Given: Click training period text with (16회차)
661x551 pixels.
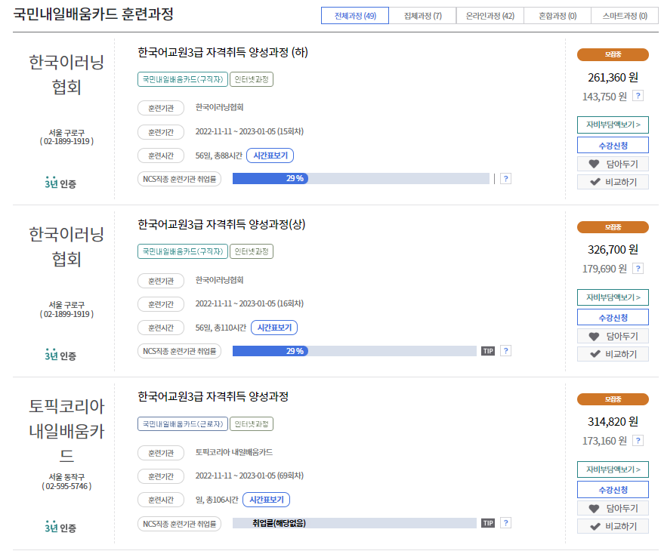Looking at the screenshot, I should click(249, 303).
